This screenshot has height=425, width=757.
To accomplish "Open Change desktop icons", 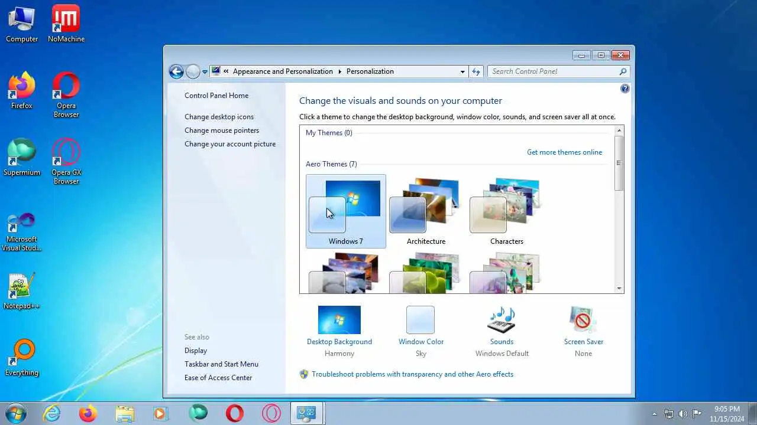I will (x=219, y=117).
